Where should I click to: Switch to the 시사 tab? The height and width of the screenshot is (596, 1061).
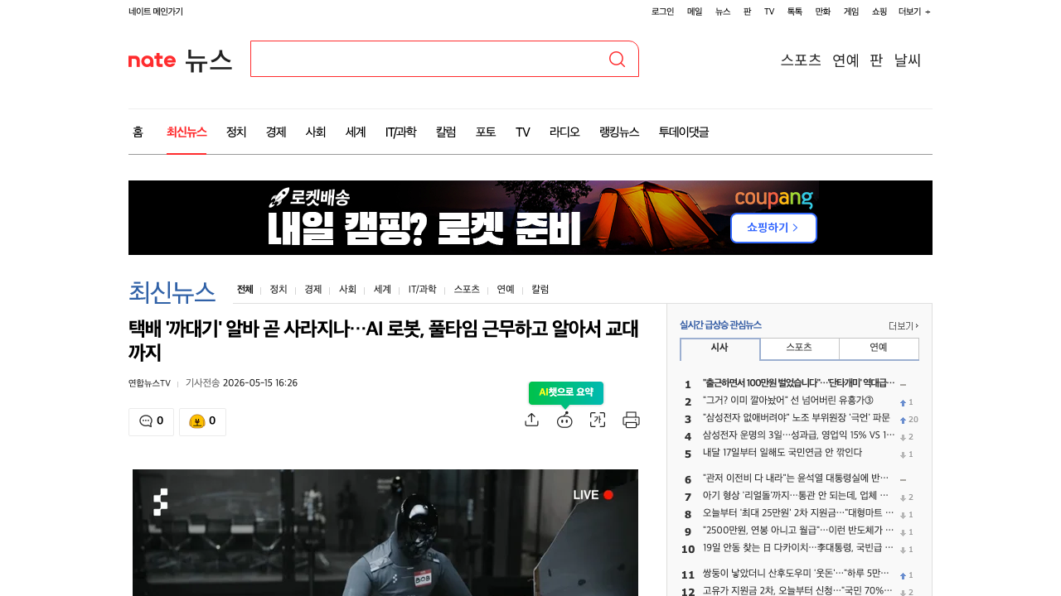tap(719, 348)
